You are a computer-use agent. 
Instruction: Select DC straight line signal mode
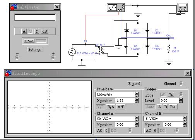pos(41,41)
